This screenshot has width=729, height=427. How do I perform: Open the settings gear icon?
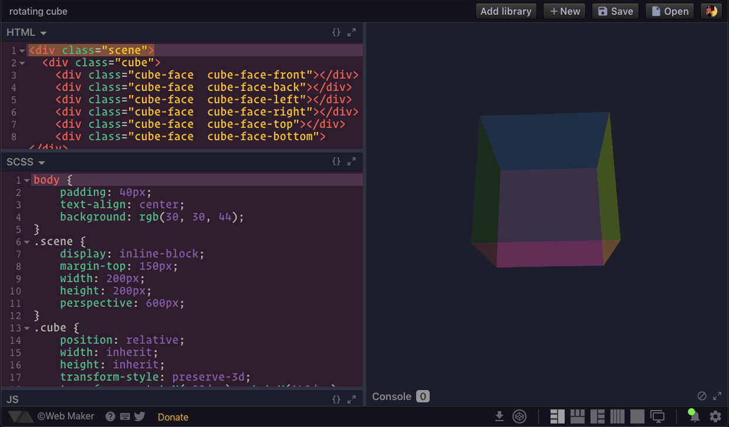[715, 416]
